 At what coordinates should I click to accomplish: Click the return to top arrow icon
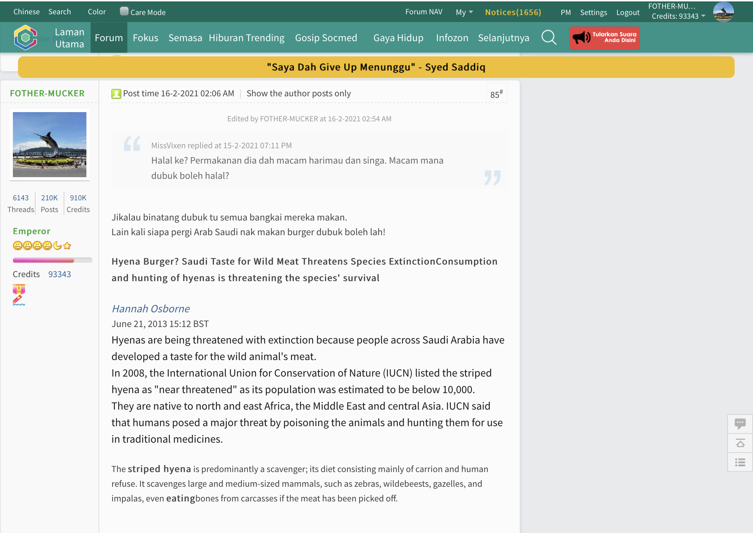740,443
